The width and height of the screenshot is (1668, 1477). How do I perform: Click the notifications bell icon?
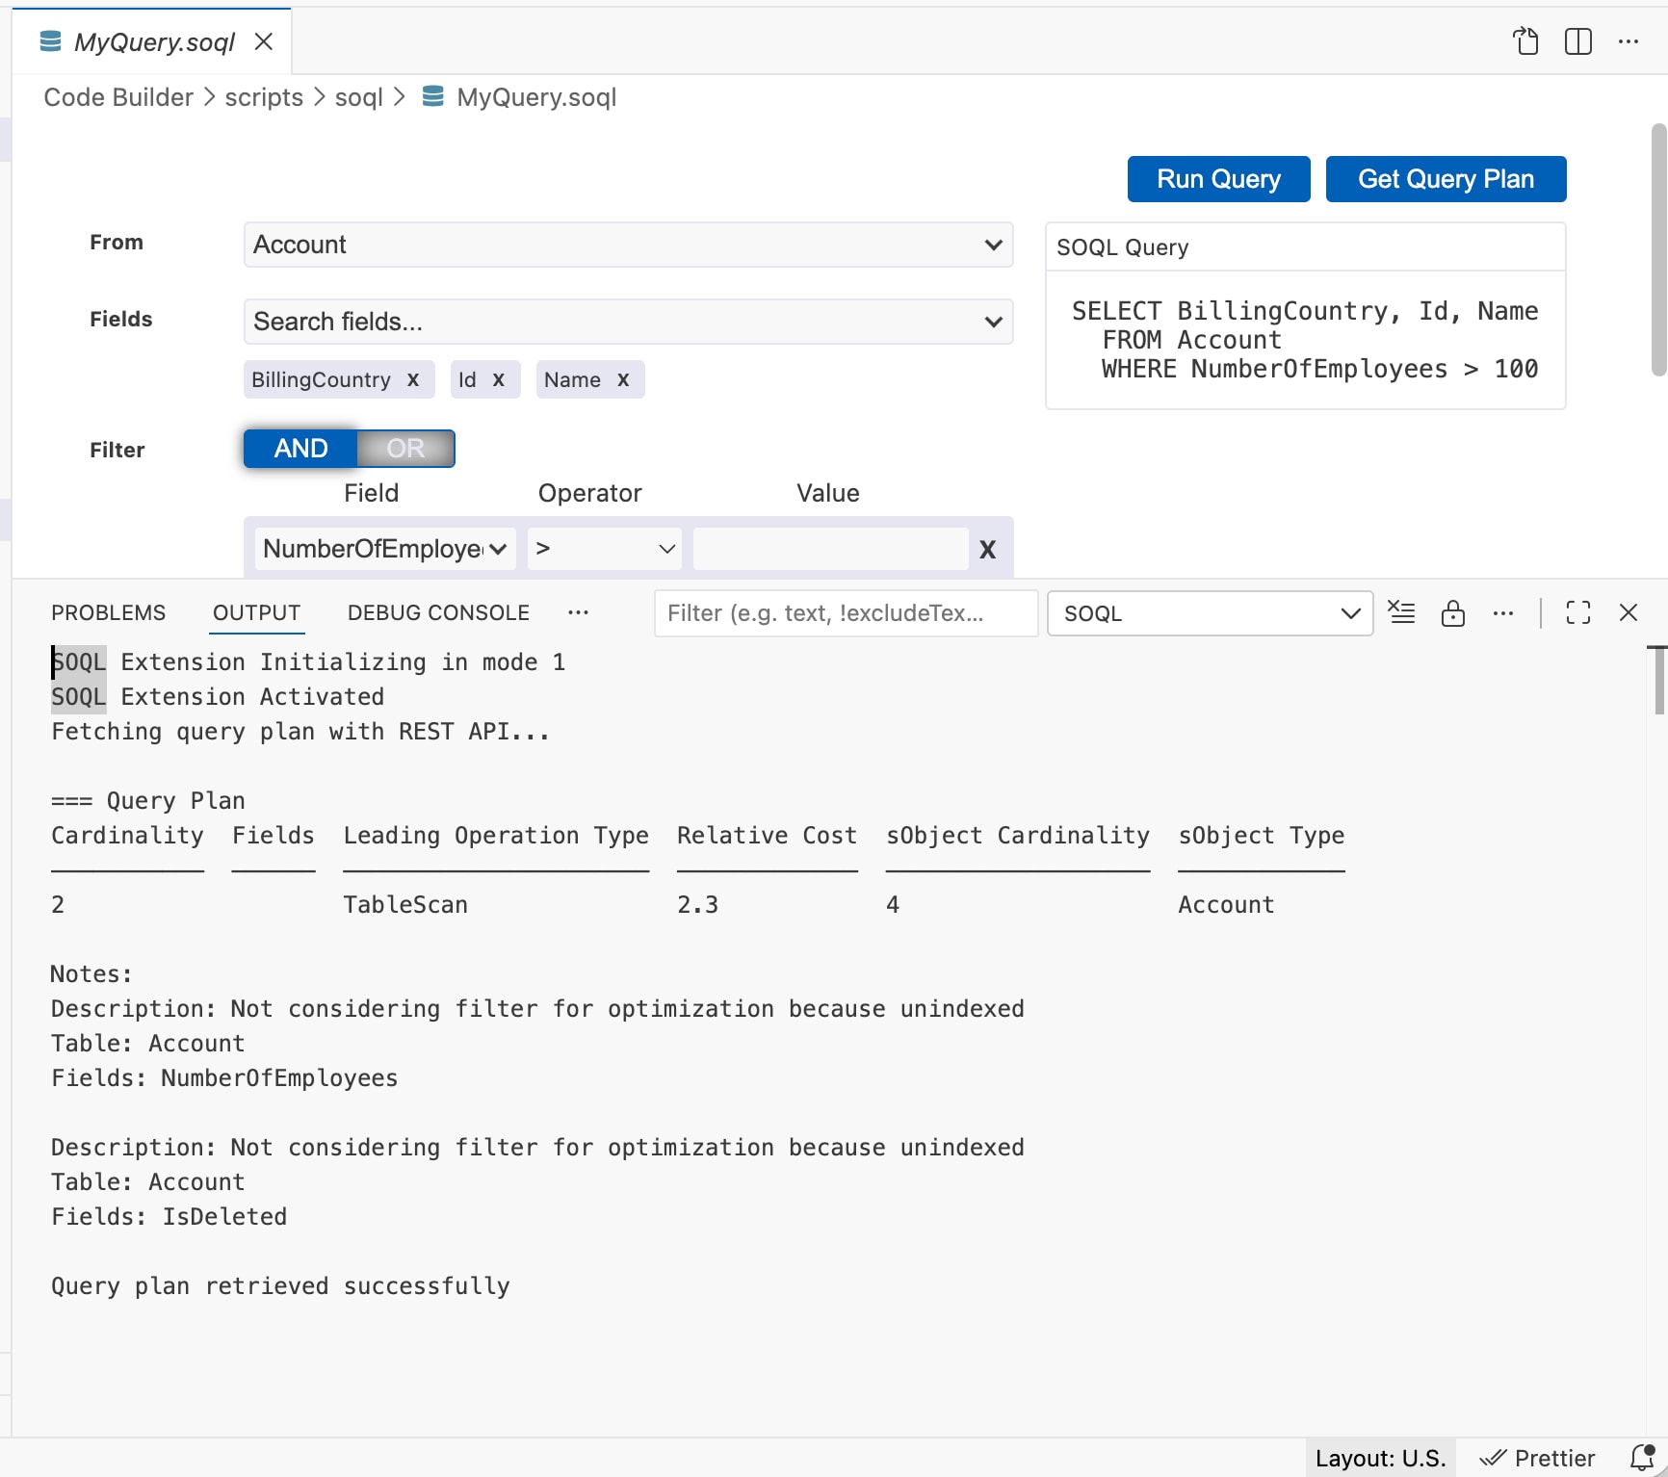click(x=1642, y=1457)
